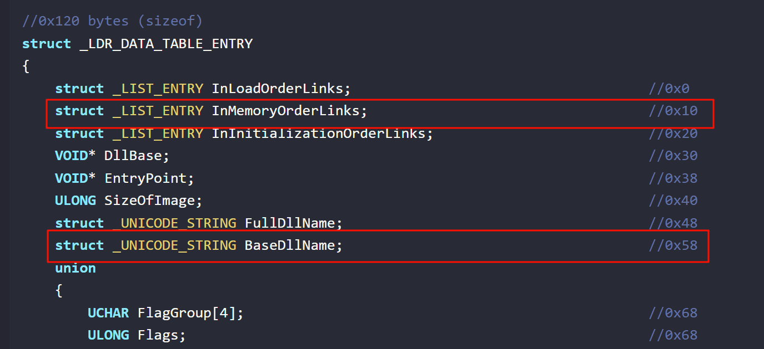Image resolution: width=764 pixels, height=349 pixels.
Task: Open _LIST_ENTRY type on InMemoryOrderLinks line
Action: coord(158,111)
